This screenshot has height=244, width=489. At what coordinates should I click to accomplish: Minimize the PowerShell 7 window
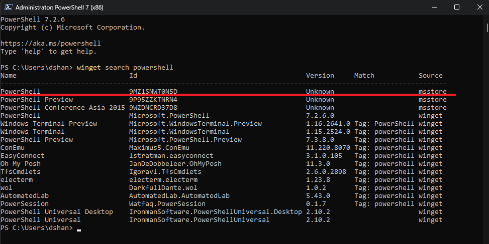click(434, 7)
